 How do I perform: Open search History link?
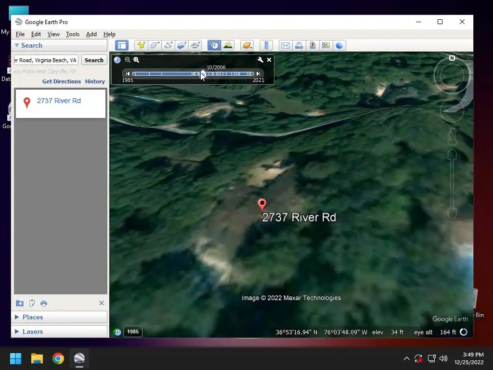(x=95, y=81)
